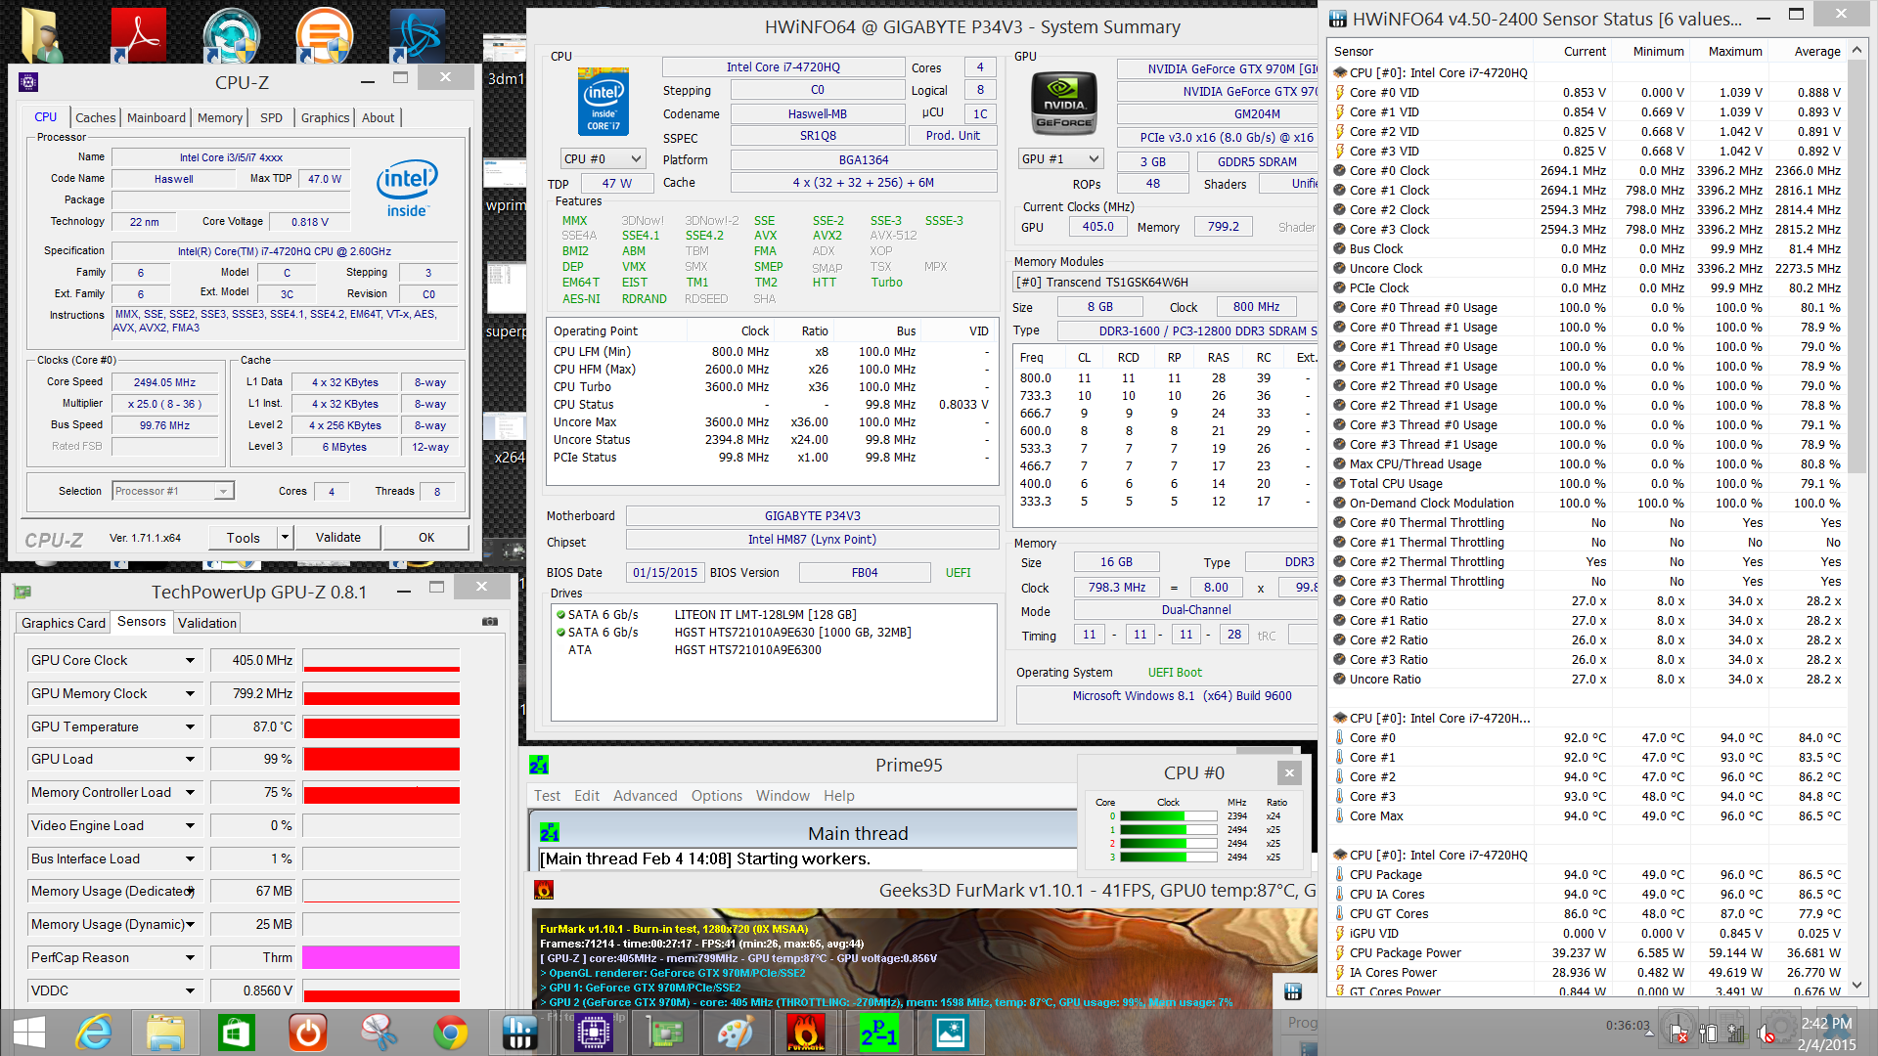Open the network tray icon
This screenshot has width=1878, height=1056.
click(x=1736, y=1034)
